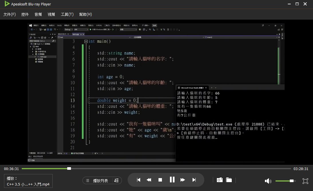The height and width of the screenshot is (191, 313).
Task: Toggle fullscreen mode
Action: click(x=305, y=181)
